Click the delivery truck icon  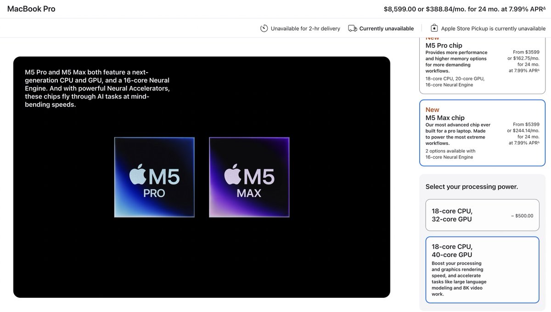(353, 28)
